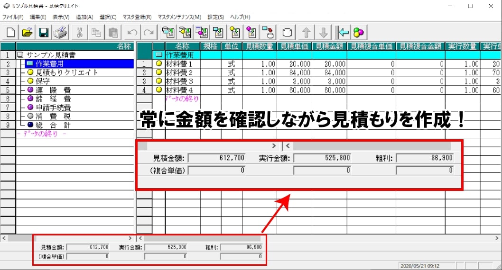Click the three colored balls toolbar icon
The image size is (502, 270).
pos(359,32)
